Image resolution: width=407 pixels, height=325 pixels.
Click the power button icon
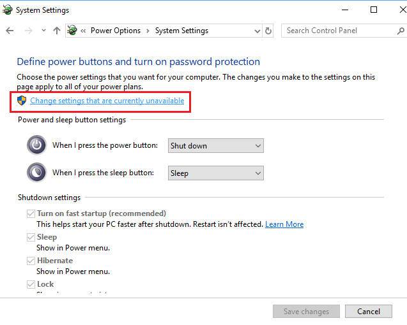37,145
